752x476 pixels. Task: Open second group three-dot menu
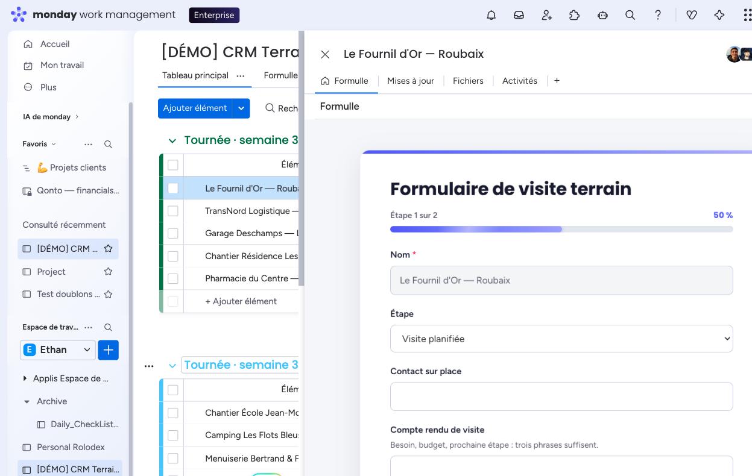149,366
